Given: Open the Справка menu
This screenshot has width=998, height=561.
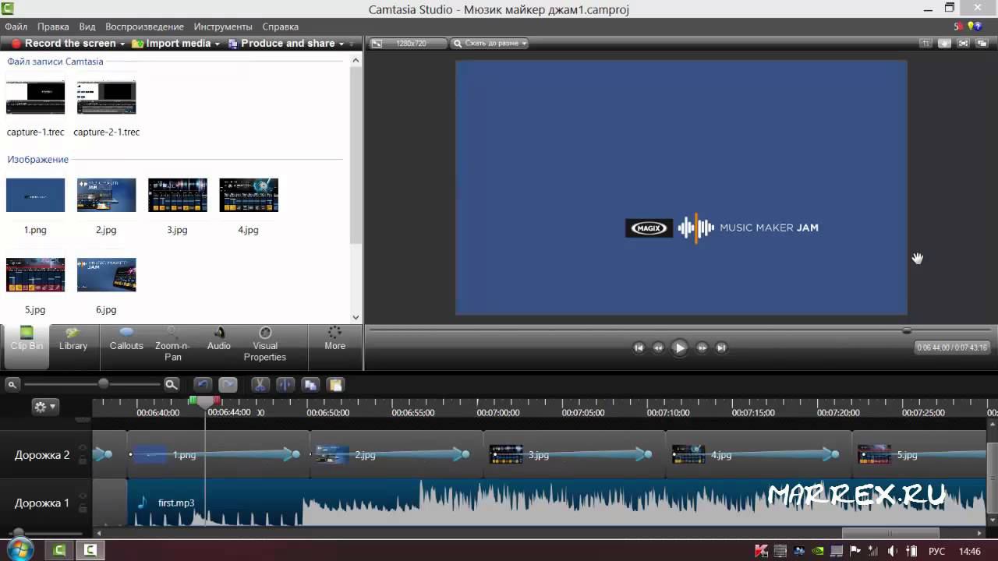Looking at the screenshot, I should (280, 26).
